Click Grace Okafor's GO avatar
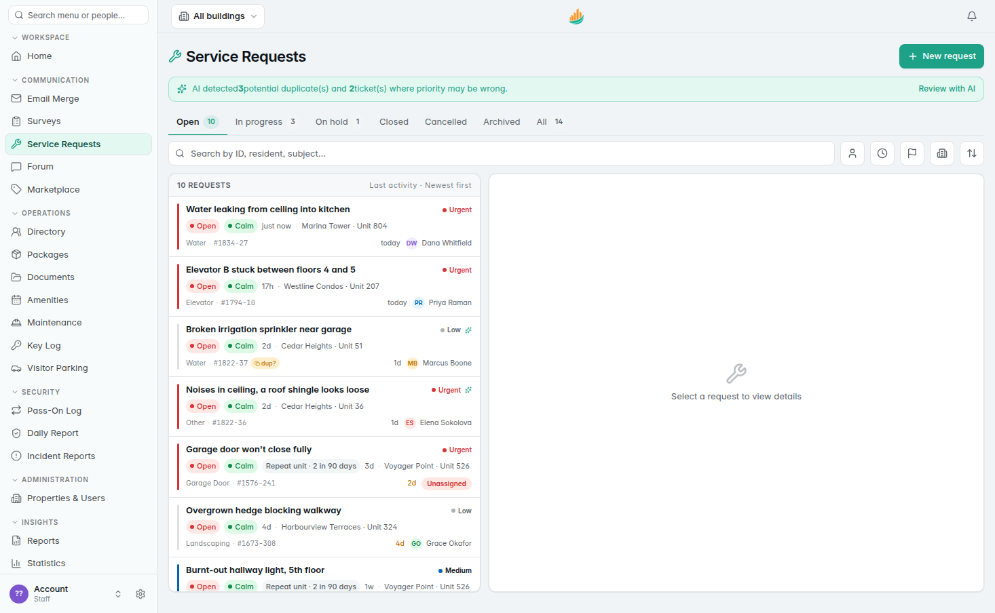The height and width of the screenshot is (613, 995). [x=416, y=544]
